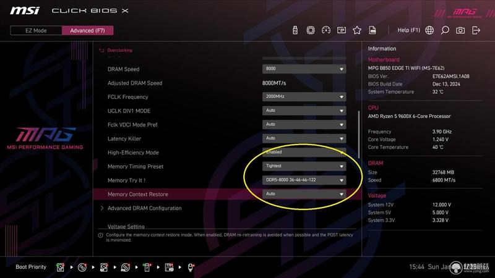This screenshot has height=278, width=495.
Task: Click the MPG B850 EDGE TI WIFI motherboard name
Action: point(406,68)
